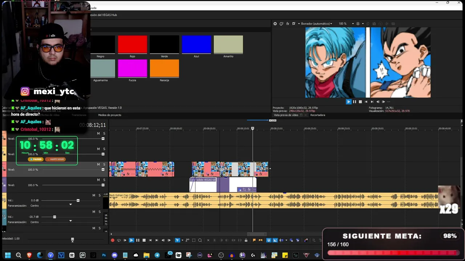Select the Azul solid color preset
This screenshot has height=261, width=465.
(196, 45)
